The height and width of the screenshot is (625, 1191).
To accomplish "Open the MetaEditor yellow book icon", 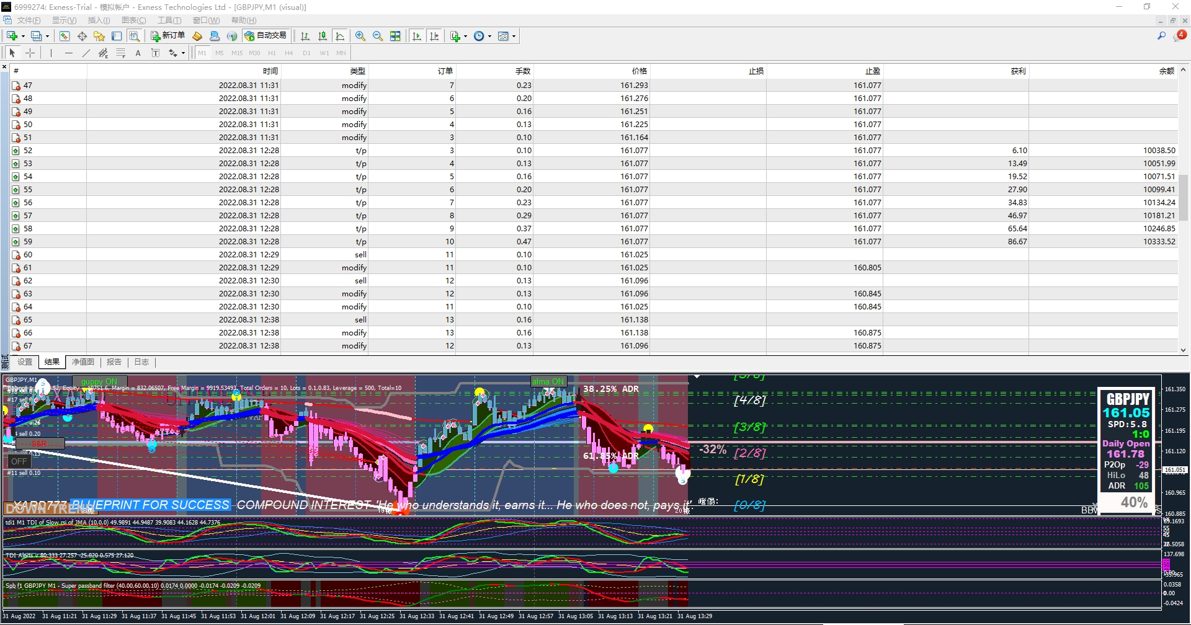I will (x=197, y=36).
